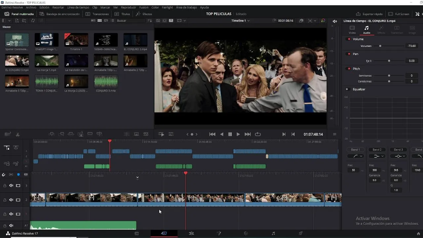Click the Full Screen button
This screenshot has width=423, height=238.
pyautogui.click(x=399, y=14)
